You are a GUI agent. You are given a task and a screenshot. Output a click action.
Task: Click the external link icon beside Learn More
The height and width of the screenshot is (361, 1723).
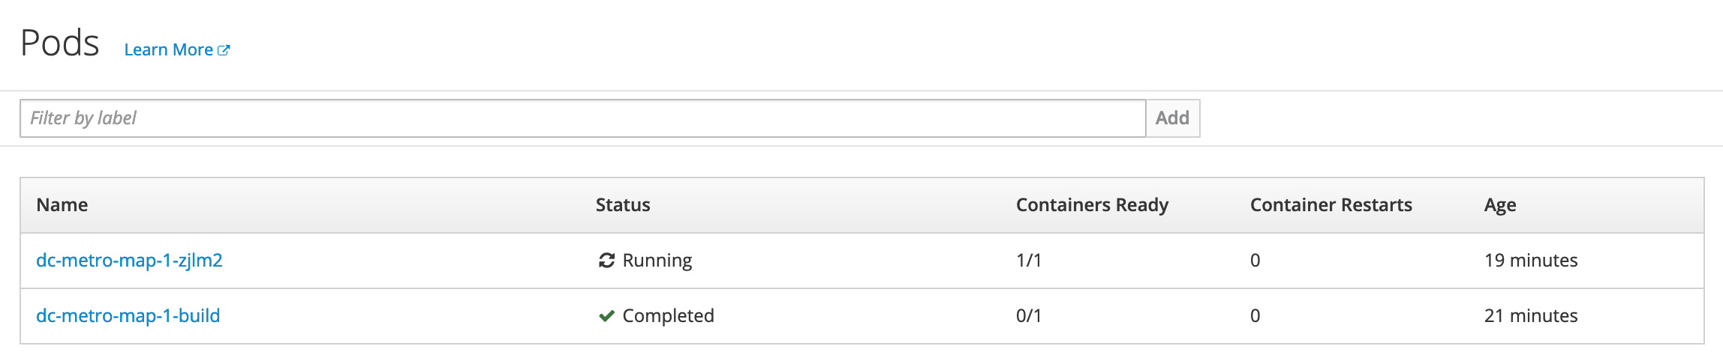point(224,50)
